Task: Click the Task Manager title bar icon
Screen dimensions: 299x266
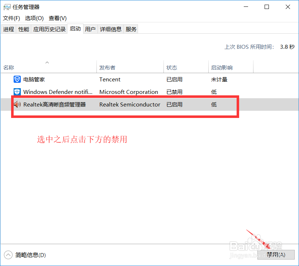Action: [x=7, y=7]
